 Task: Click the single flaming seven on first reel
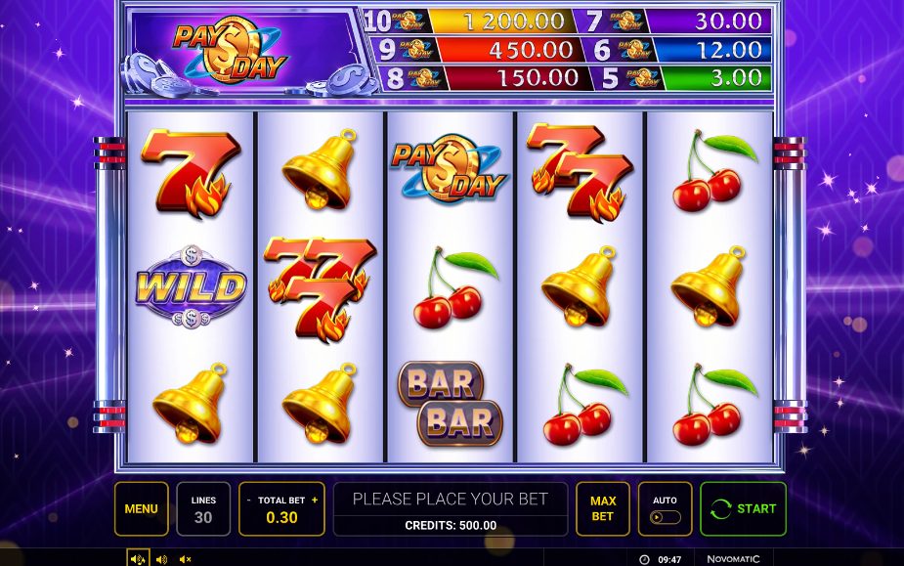click(x=191, y=173)
